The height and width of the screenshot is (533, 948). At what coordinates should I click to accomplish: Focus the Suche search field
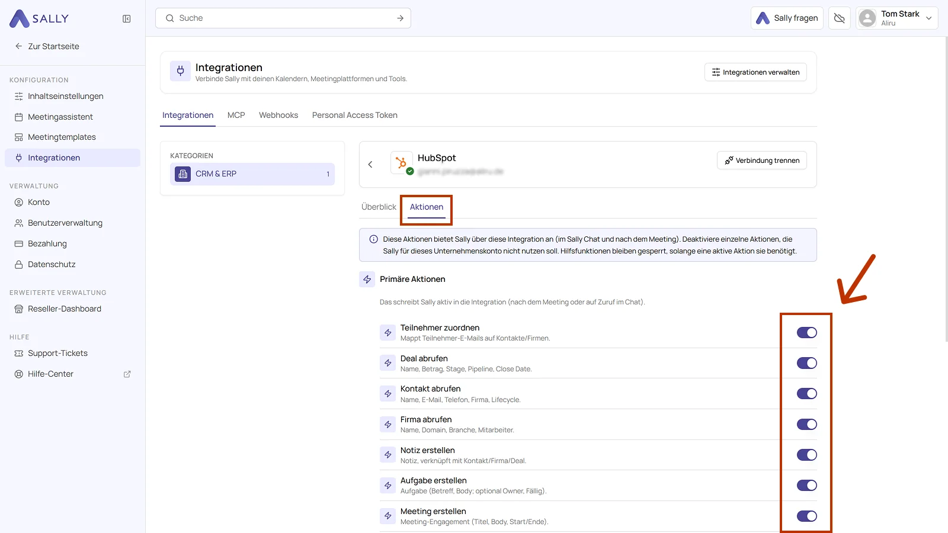283,18
